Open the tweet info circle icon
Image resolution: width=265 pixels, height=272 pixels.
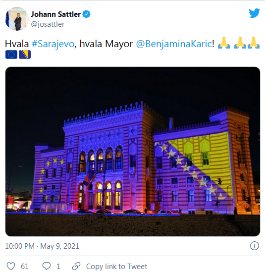click(255, 246)
